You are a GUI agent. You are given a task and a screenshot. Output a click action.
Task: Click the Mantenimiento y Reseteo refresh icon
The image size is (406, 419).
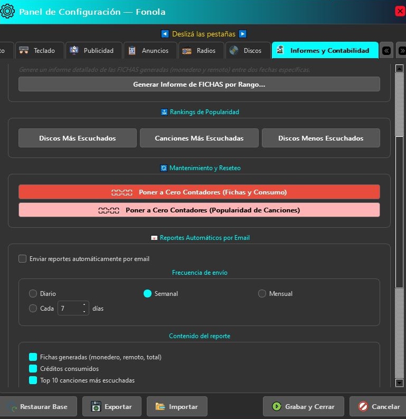coord(164,168)
